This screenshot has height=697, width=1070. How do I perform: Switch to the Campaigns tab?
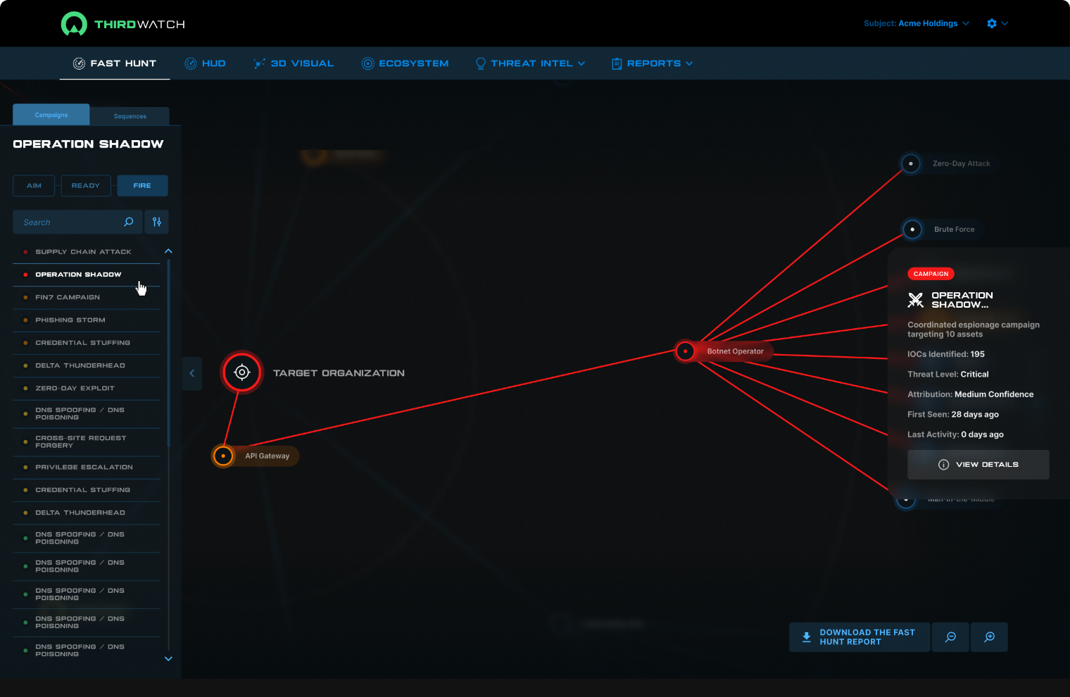[51, 115]
